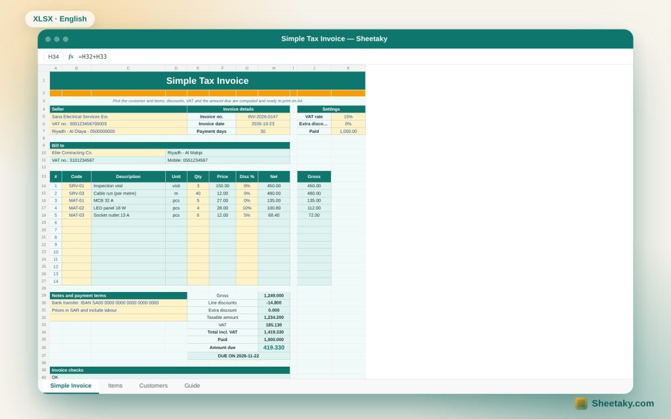The width and height of the screenshot is (671, 419).
Task: Select invoice date 2026-10-23 cell
Action: (263, 124)
